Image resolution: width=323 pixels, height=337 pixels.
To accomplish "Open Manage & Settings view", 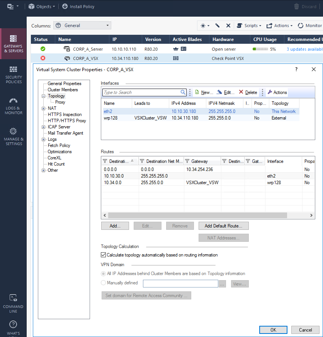I will pyautogui.click(x=13, y=137).
